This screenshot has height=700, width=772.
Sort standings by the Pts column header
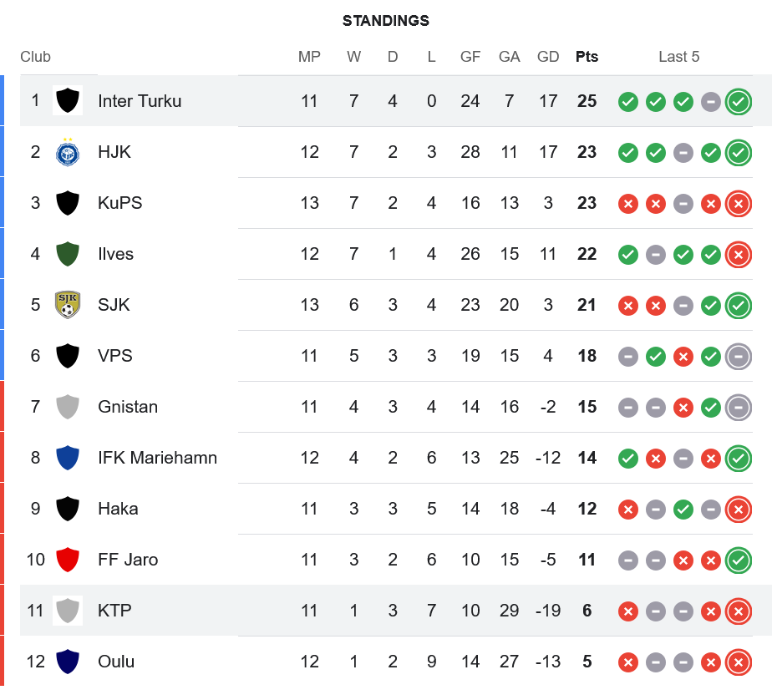(587, 57)
